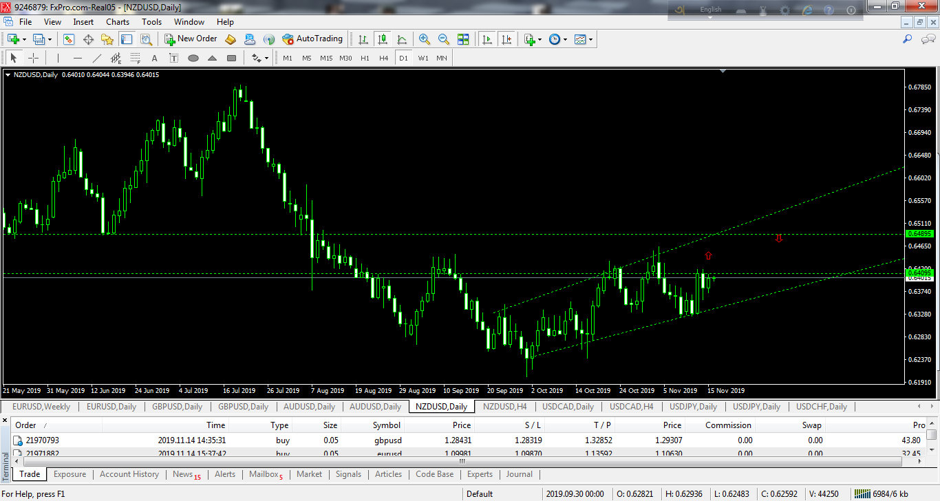Select the horizontal line drawing tool
This screenshot has width=940, height=501.
(77, 58)
